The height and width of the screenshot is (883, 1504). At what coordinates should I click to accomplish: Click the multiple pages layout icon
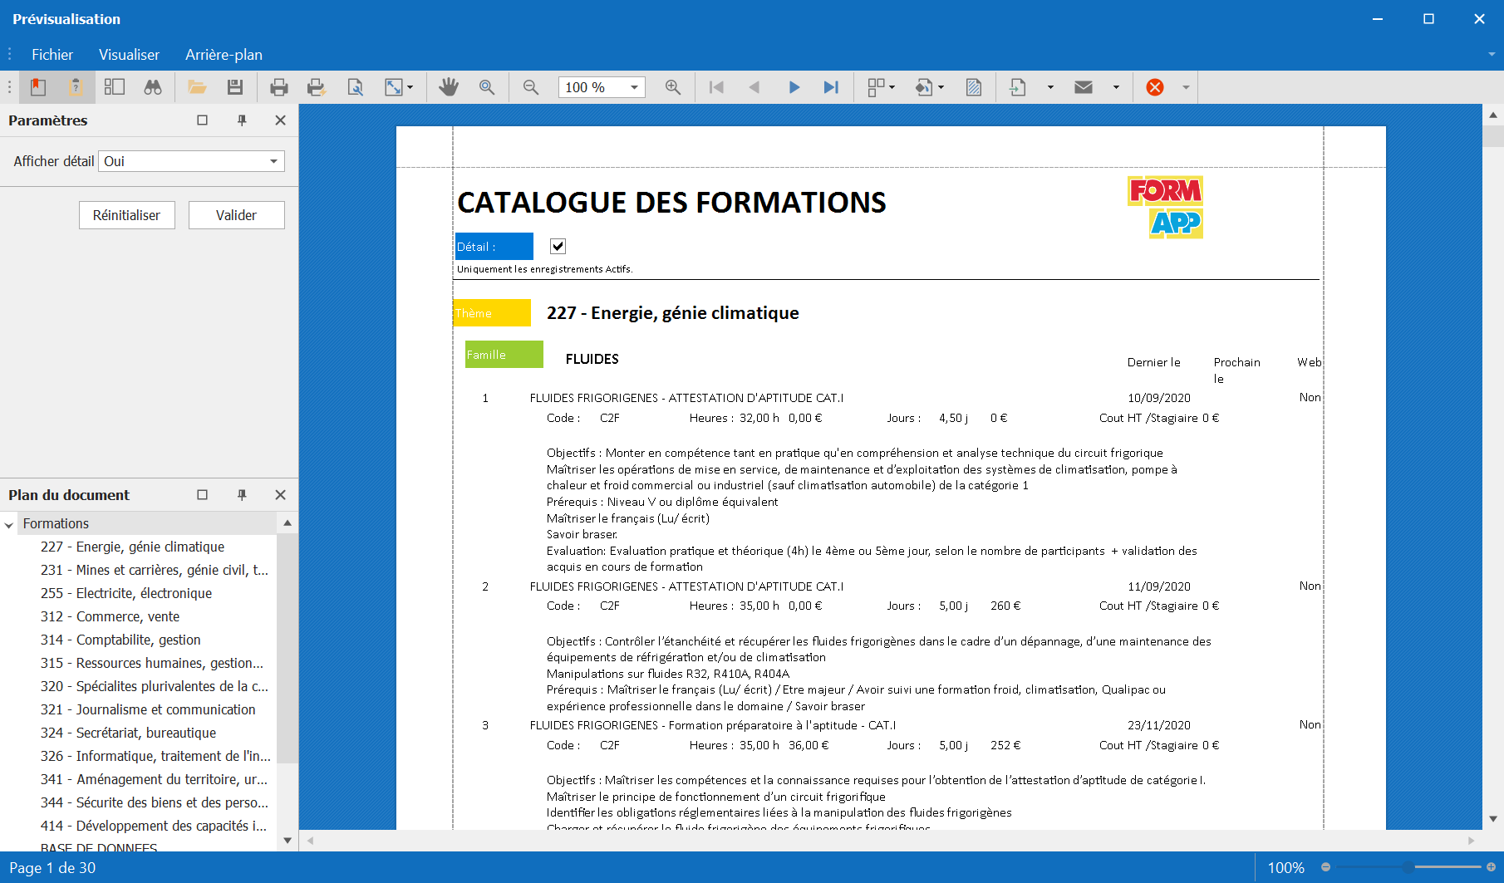tap(876, 87)
